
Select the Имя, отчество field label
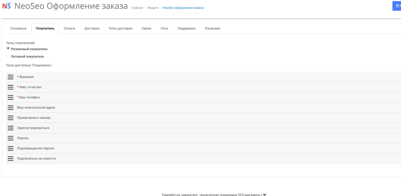pos(30,87)
